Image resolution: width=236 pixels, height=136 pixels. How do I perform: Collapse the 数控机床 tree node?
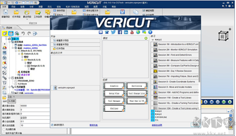pos(9,42)
